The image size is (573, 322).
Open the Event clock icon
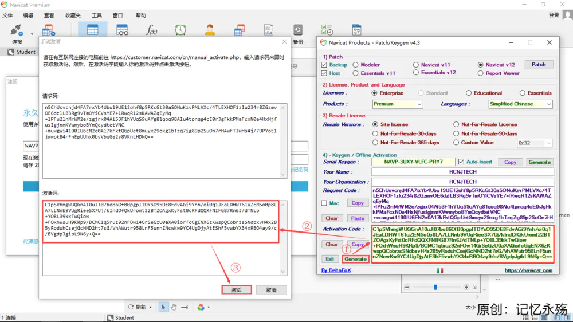point(180,30)
